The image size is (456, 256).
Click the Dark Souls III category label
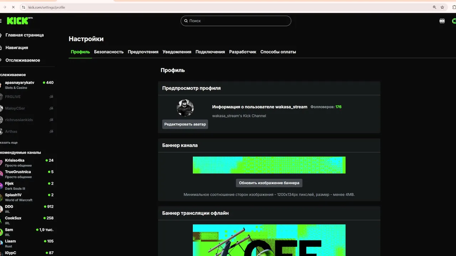point(15,189)
